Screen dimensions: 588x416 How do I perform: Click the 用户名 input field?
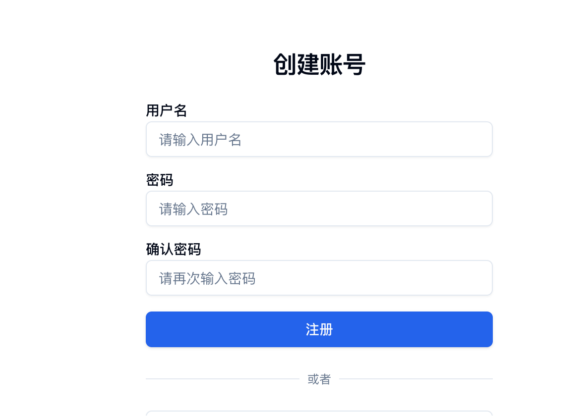(319, 139)
